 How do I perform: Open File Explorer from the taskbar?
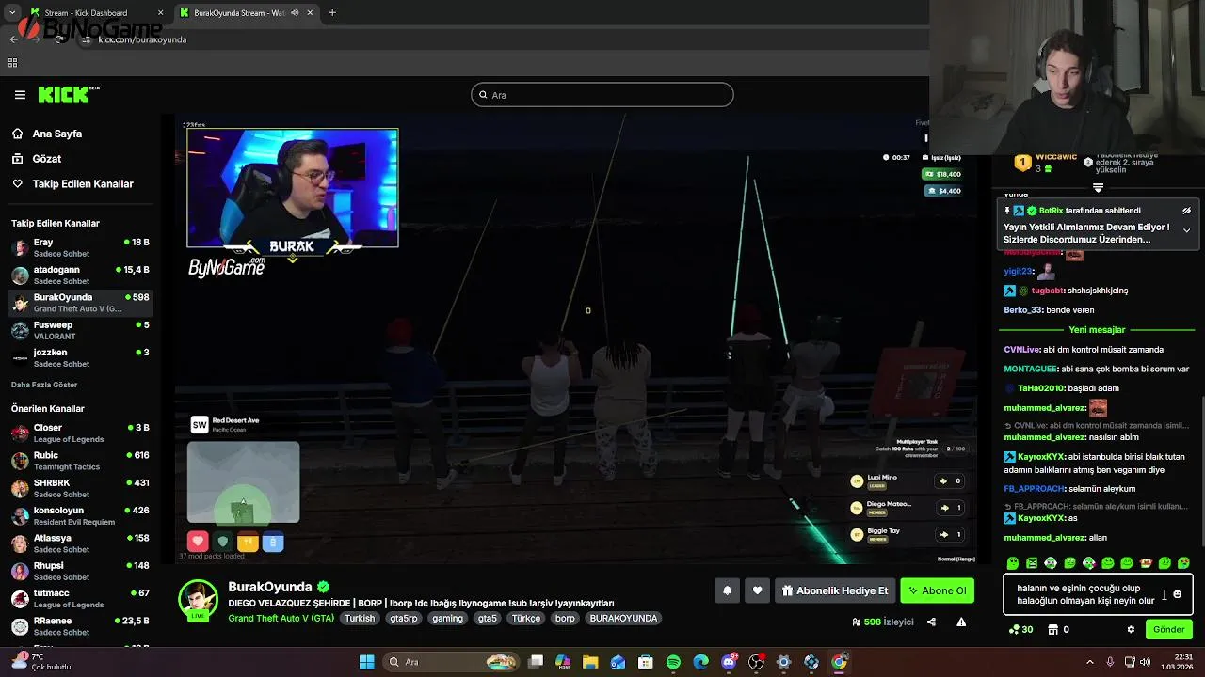tap(590, 662)
